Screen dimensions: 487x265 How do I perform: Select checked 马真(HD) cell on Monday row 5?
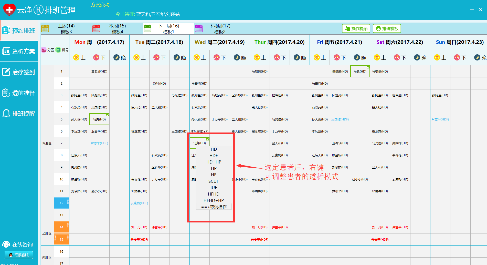click(99, 119)
